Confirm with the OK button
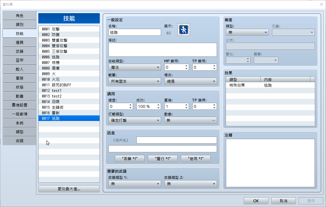326x207 pixels. (x=256, y=201)
